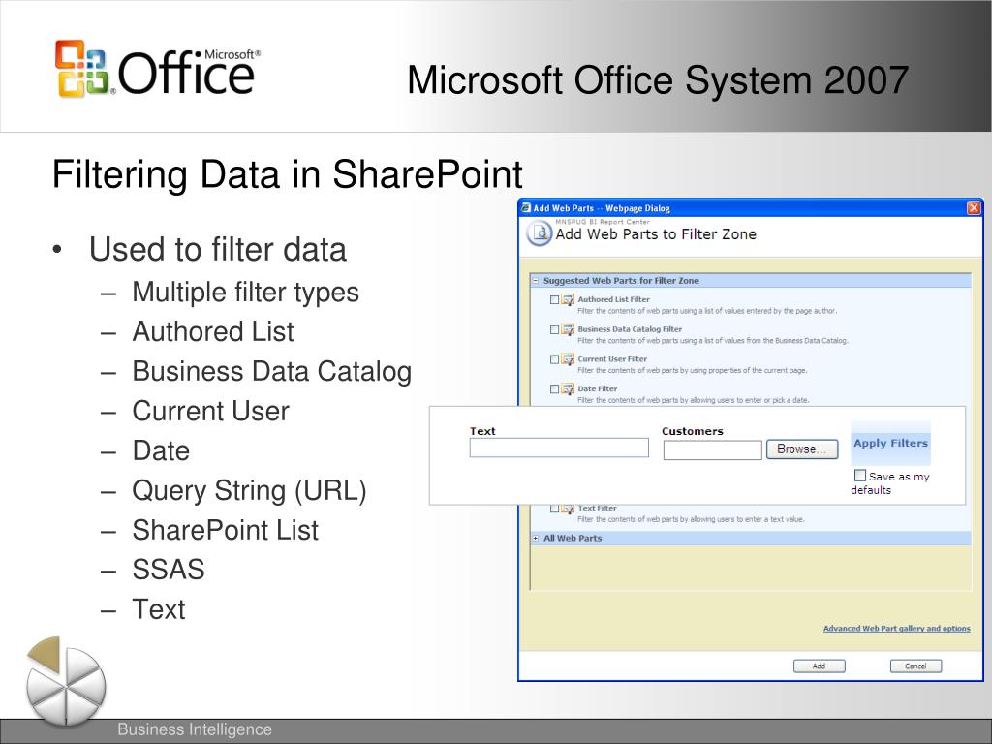The image size is (992, 744).
Task: Click the Authored List bullet
Action: (213, 331)
